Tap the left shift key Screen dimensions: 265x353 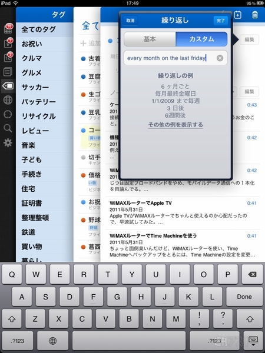tap(12, 319)
